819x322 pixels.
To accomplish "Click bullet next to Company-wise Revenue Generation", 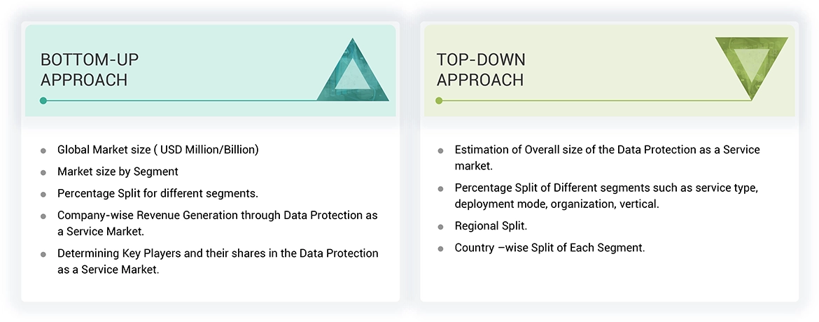I will pos(43,216).
